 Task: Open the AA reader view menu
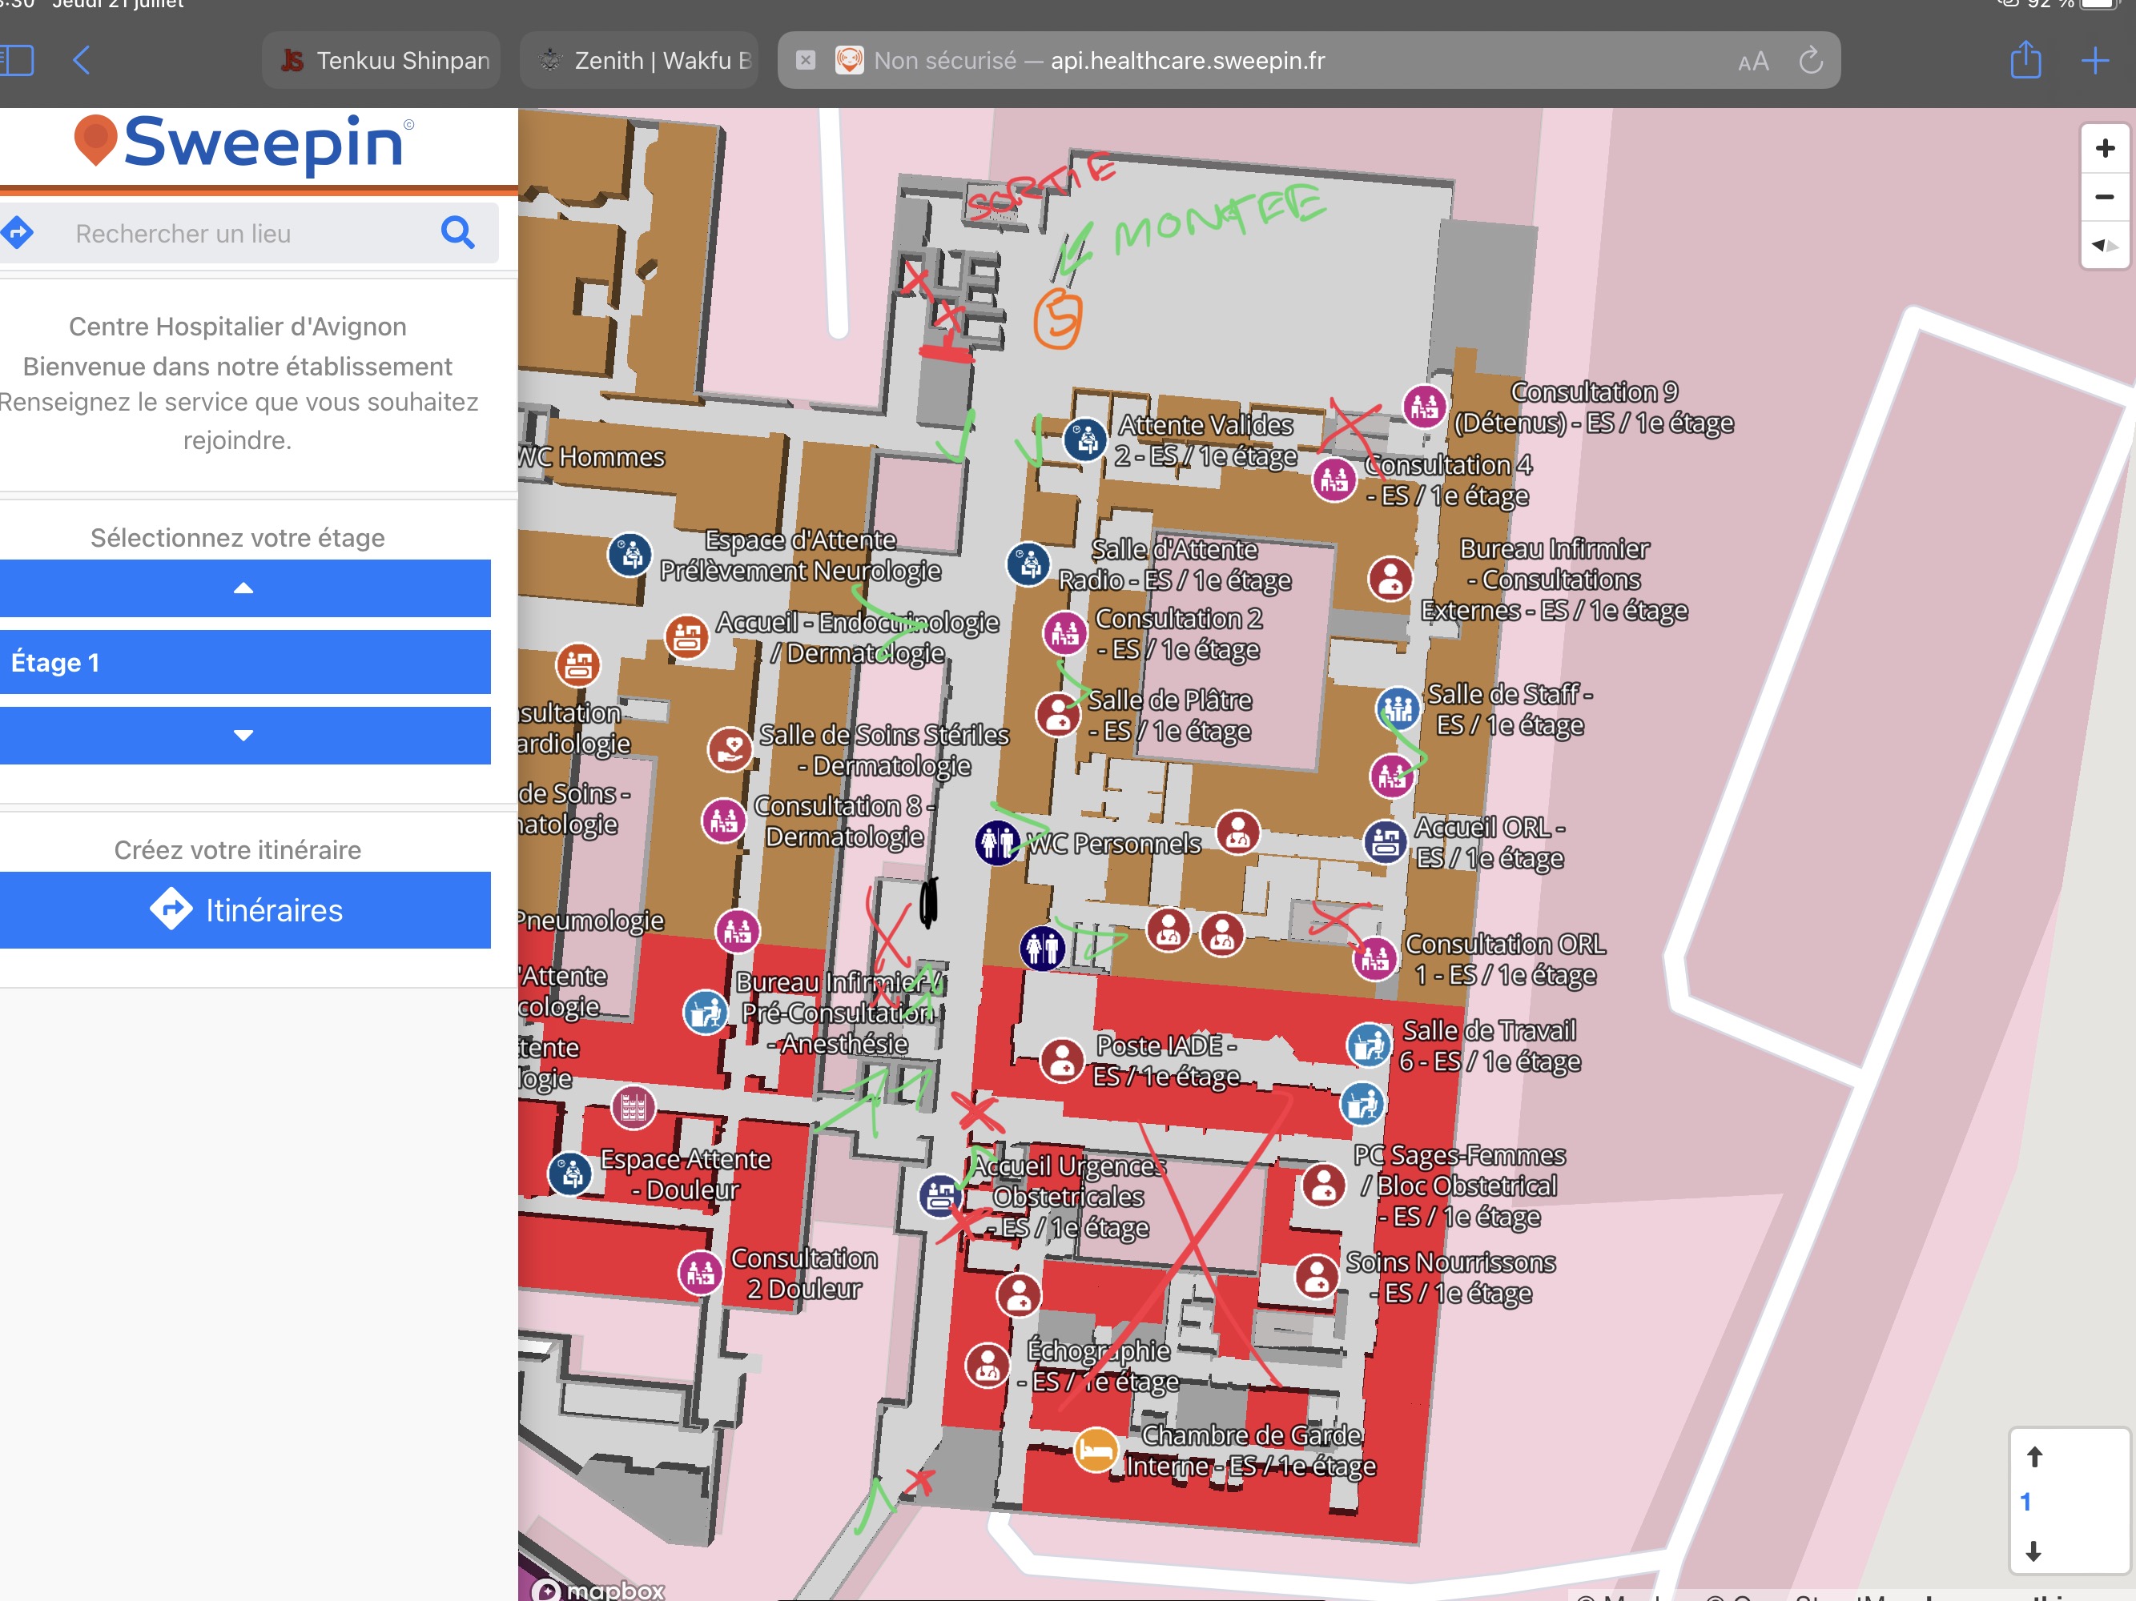pos(1752,62)
